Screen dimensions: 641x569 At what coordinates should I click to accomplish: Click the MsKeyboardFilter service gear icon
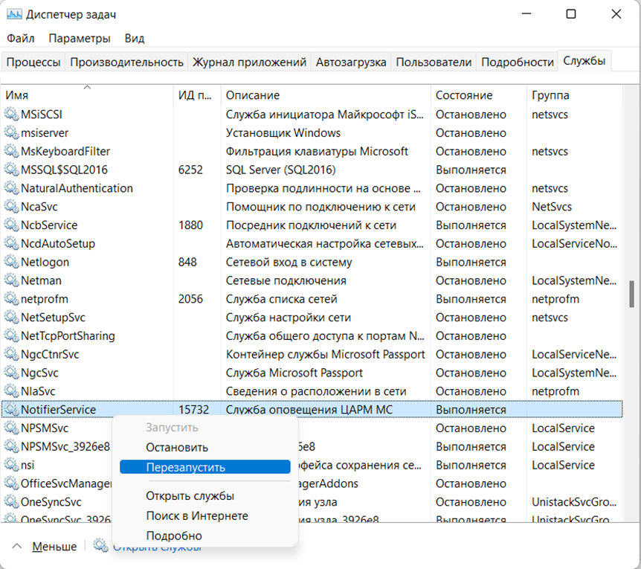[x=11, y=151]
